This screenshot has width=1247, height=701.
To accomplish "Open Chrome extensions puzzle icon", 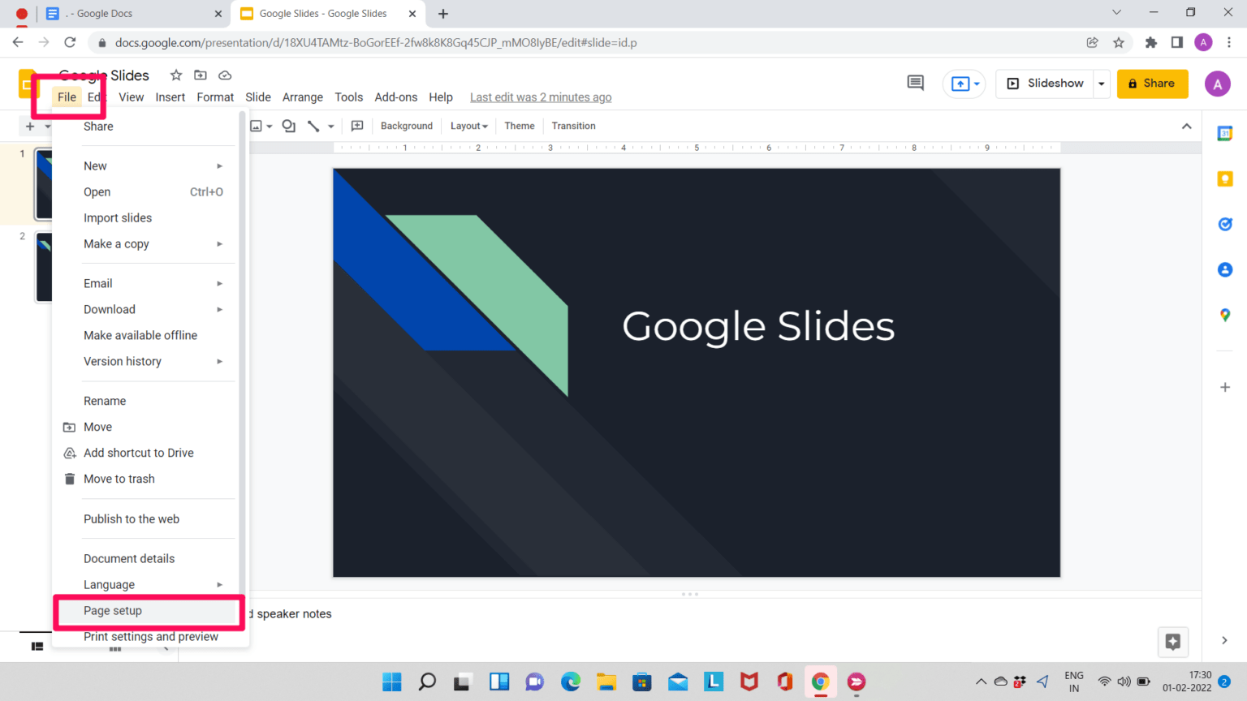I will tap(1150, 42).
